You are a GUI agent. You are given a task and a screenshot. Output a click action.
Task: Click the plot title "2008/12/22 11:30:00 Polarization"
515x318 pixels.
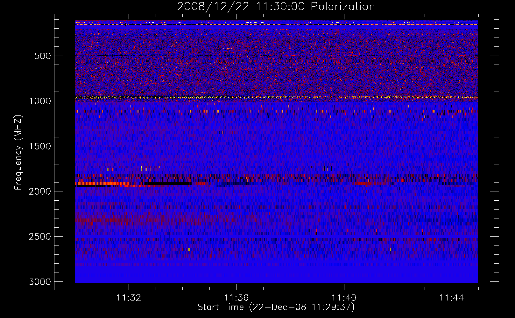pyautogui.click(x=276, y=6)
